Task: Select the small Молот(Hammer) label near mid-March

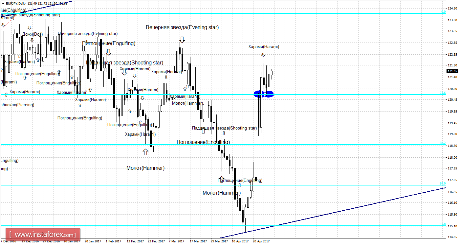Action: pos(187,103)
